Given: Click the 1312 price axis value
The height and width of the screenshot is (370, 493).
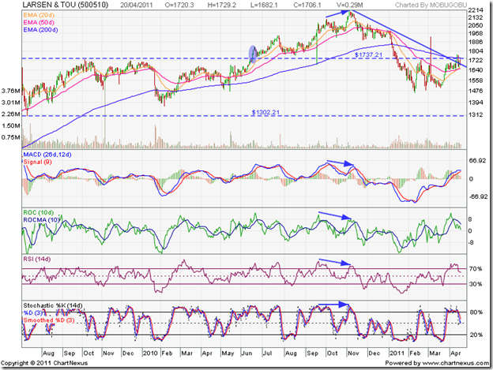Looking at the screenshot, I should click(x=476, y=115).
